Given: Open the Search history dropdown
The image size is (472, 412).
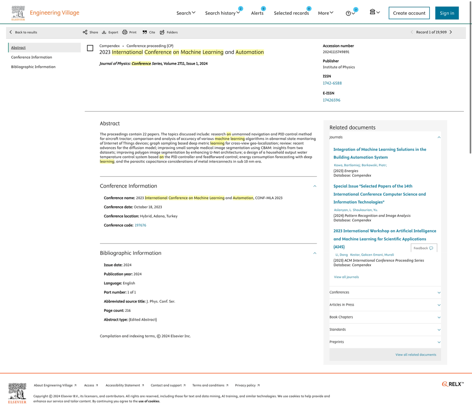Looking at the screenshot, I should pos(222,13).
